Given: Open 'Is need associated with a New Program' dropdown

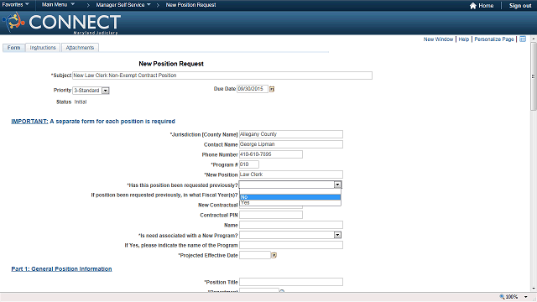Looking at the screenshot, I should pyautogui.click(x=337, y=235).
